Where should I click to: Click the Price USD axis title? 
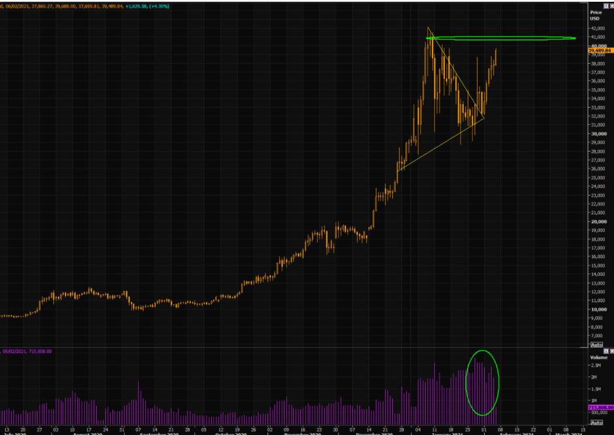(596, 15)
